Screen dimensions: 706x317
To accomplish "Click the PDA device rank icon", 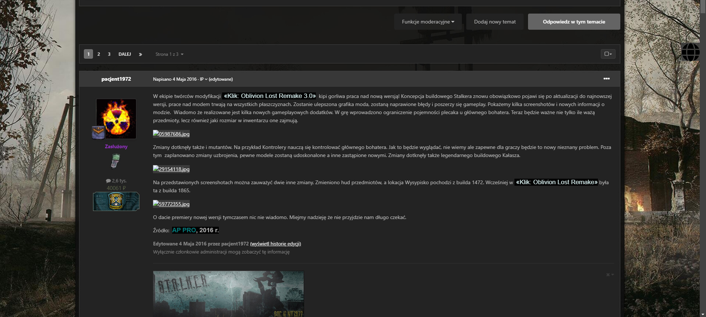I will click(x=115, y=161).
